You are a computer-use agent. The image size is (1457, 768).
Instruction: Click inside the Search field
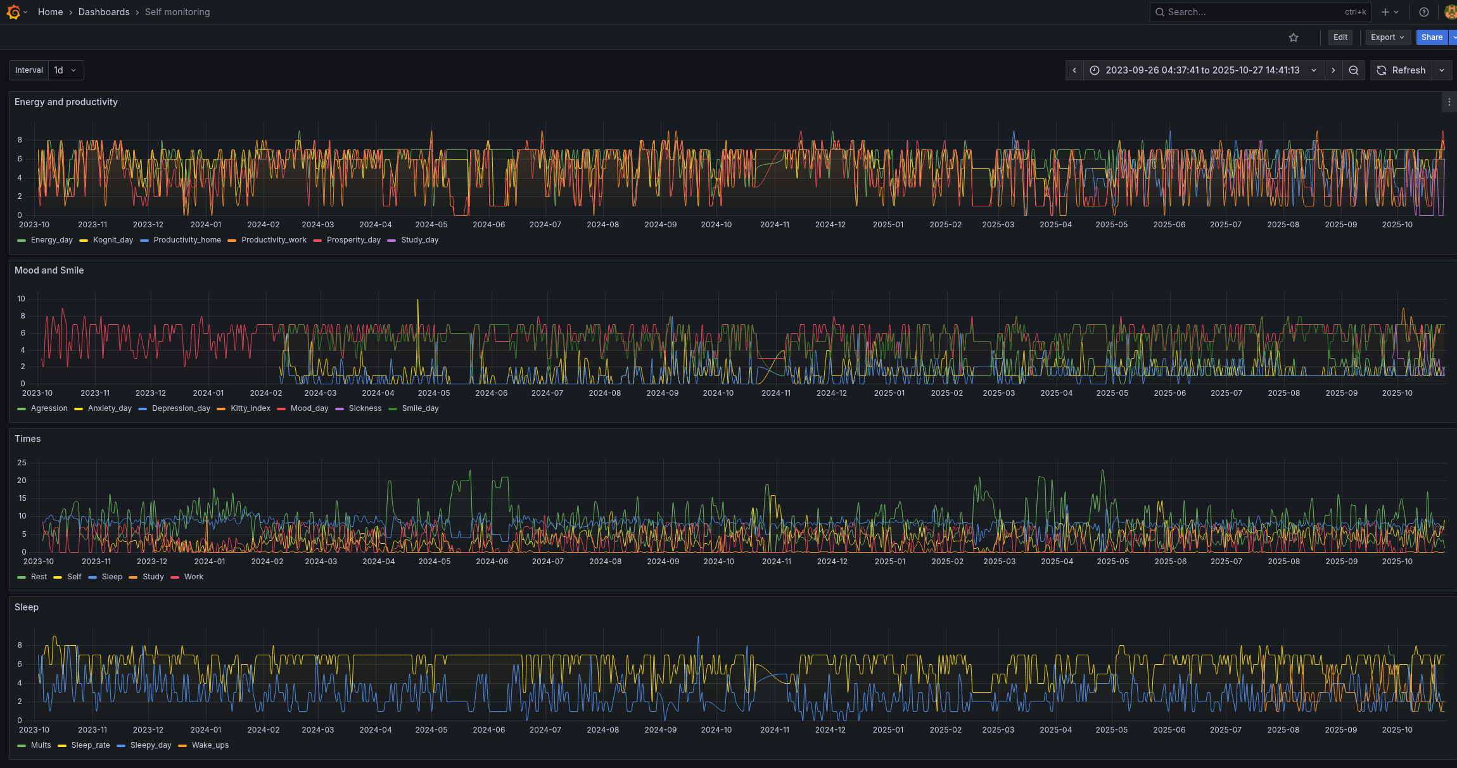(x=1254, y=12)
